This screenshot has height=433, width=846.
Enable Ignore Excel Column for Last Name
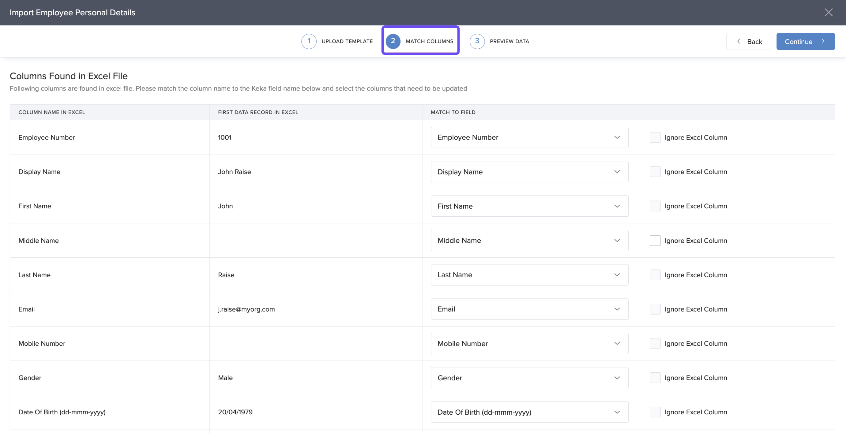(x=655, y=275)
